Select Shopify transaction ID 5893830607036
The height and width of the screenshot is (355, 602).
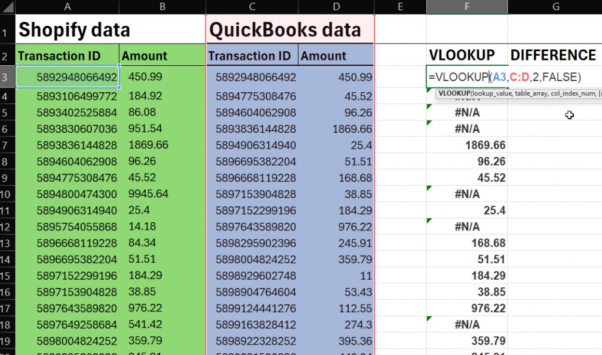pyautogui.click(x=76, y=129)
